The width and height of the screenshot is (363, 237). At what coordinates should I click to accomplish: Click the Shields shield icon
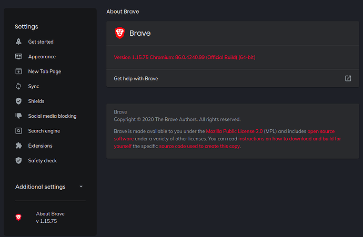[18, 101]
